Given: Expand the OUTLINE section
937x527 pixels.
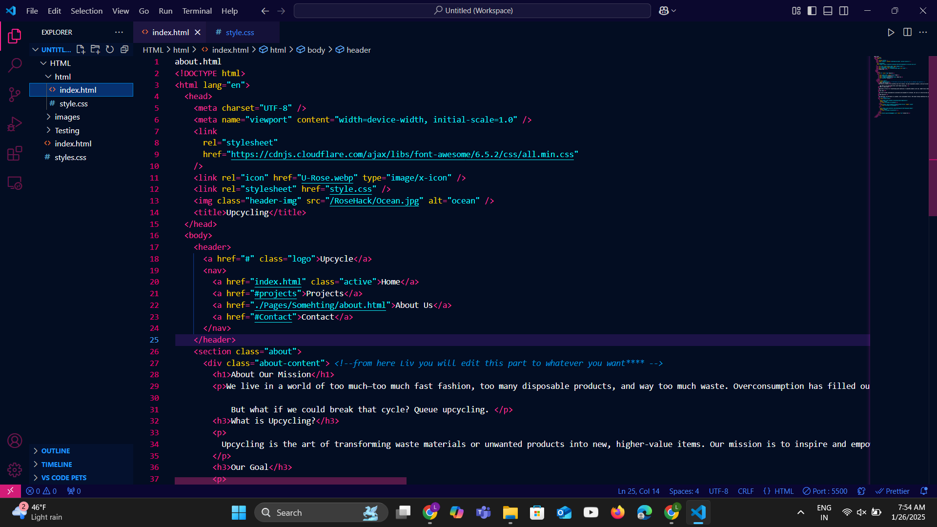Looking at the screenshot, I should pos(56,451).
